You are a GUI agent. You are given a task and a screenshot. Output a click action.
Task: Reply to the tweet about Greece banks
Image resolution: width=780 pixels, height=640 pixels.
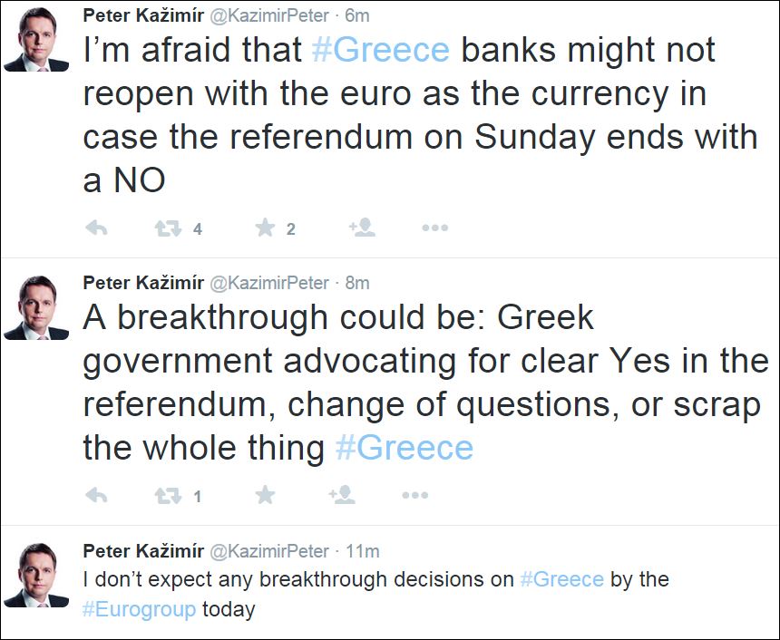coord(96,228)
